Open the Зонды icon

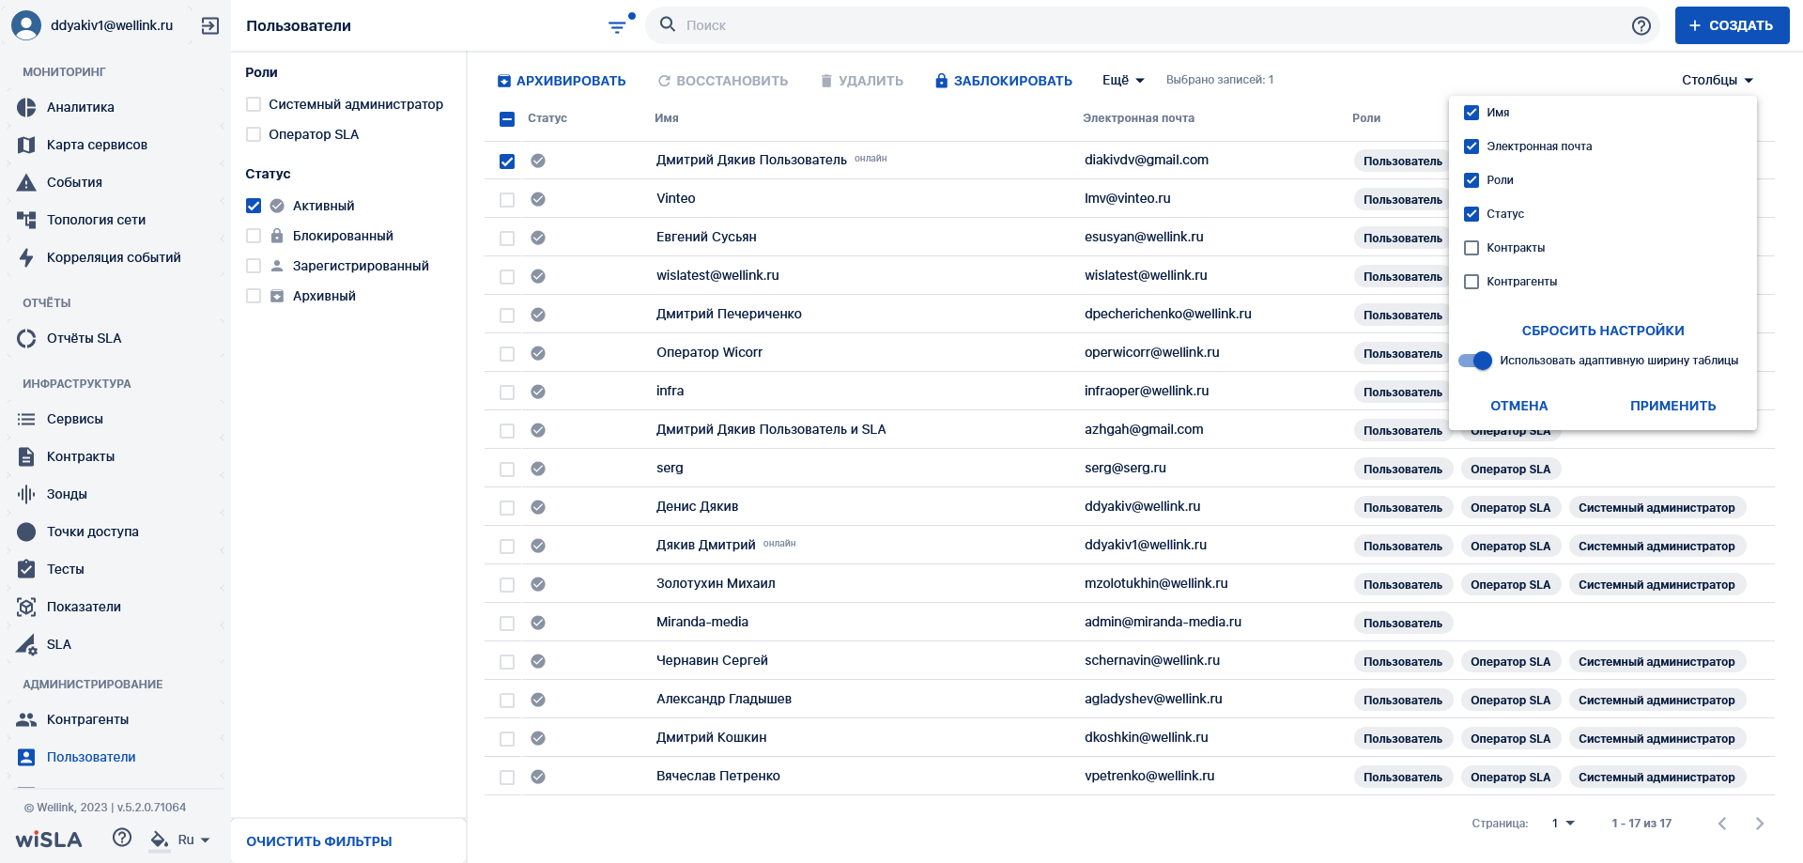(x=26, y=494)
